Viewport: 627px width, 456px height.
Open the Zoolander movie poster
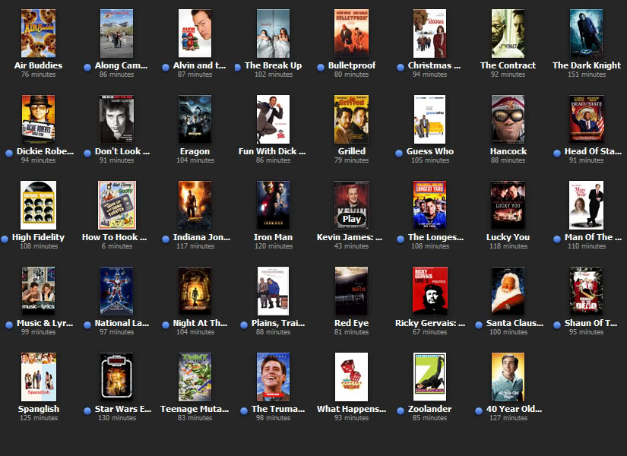point(429,377)
